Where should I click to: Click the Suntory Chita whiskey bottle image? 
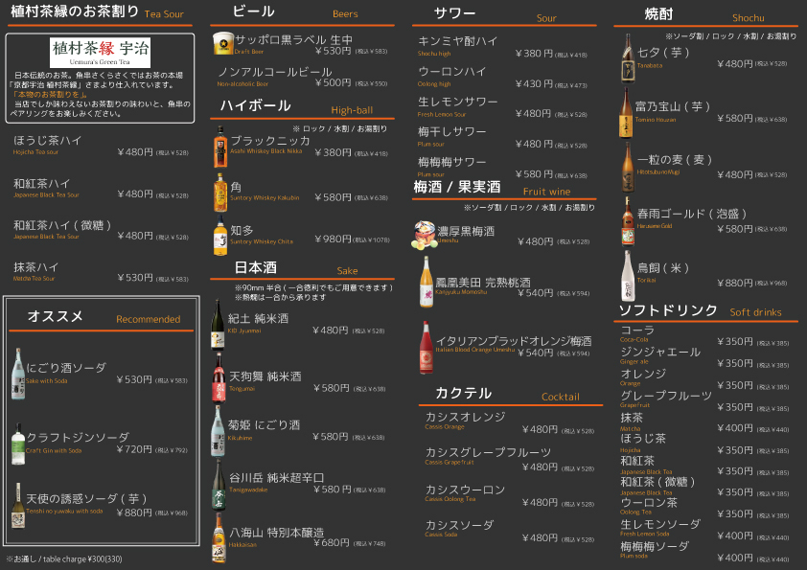pos(220,236)
